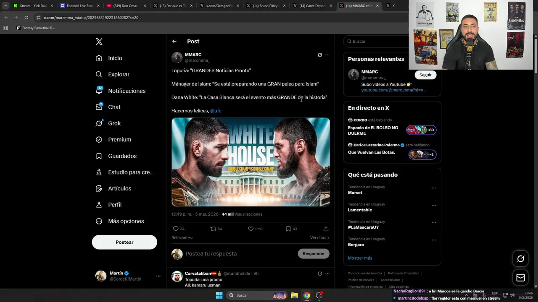Screen dimensions: 538x302
Task: Open Marset trend
Action: pyautogui.click(x=355, y=193)
